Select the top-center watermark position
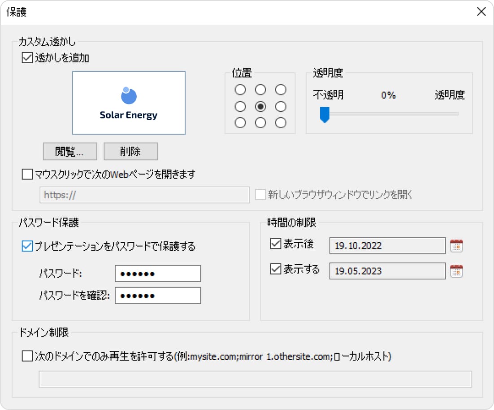The width and height of the screenshot is (494, 410). [260, 90]
